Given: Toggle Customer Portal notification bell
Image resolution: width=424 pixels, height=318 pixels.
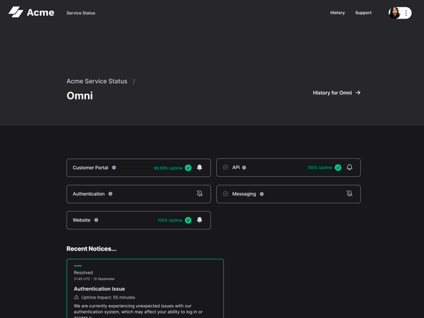Looking at the screenshot, I should coord(200,168).
